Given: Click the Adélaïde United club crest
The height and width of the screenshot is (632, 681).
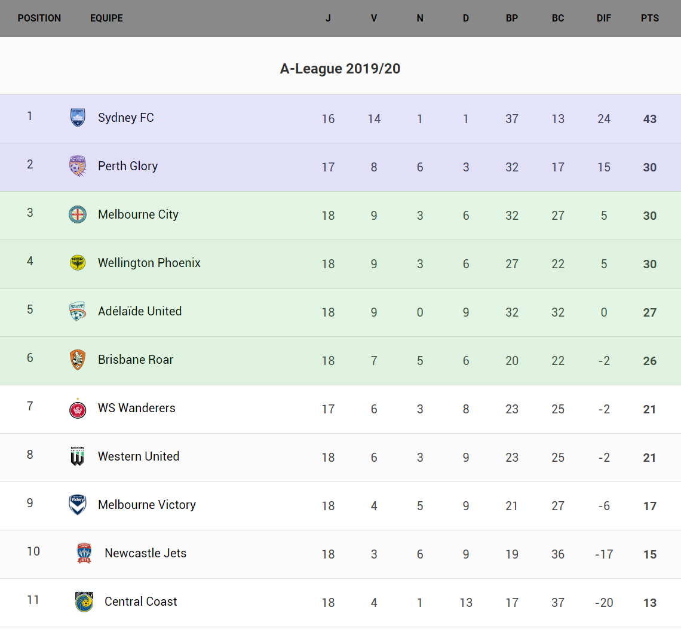Looking at the screenshot, I should 78,311.
